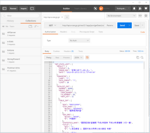Copy response body to clipboard
This screenshot has width=150, height=133.
coord(138,58)
